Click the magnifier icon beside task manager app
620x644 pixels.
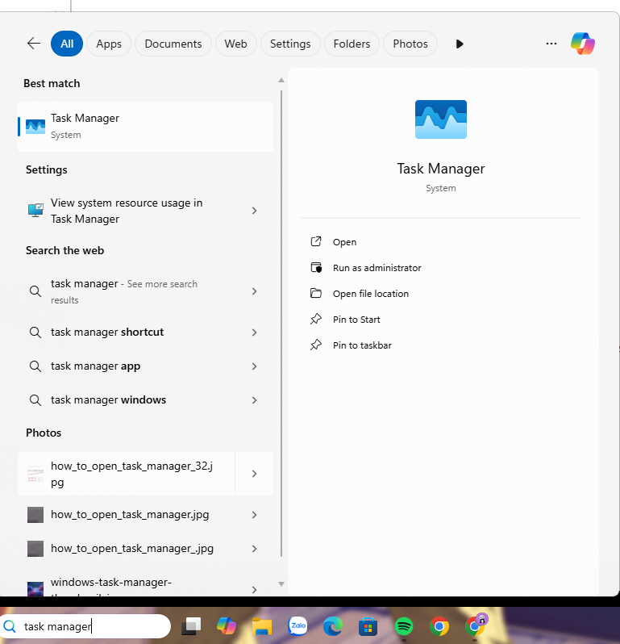(x=35, y=366)
